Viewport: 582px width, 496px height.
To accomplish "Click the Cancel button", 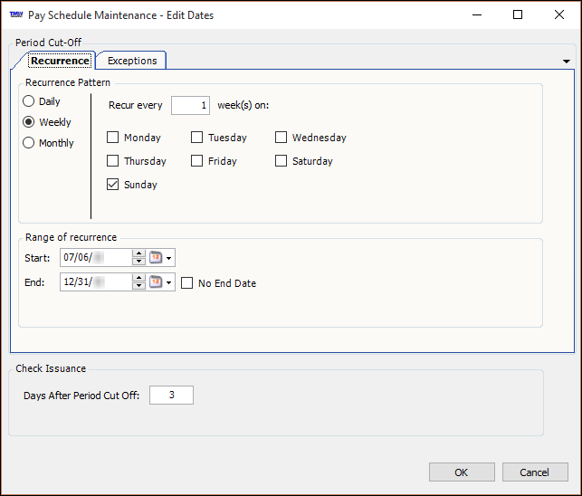I will (534, 472).
